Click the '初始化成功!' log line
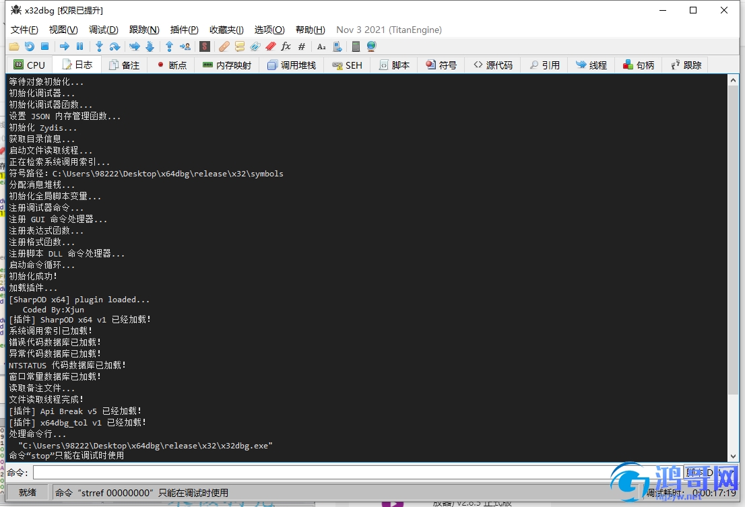This screenshot has height=507, width=745. click(x=33, y=276)
